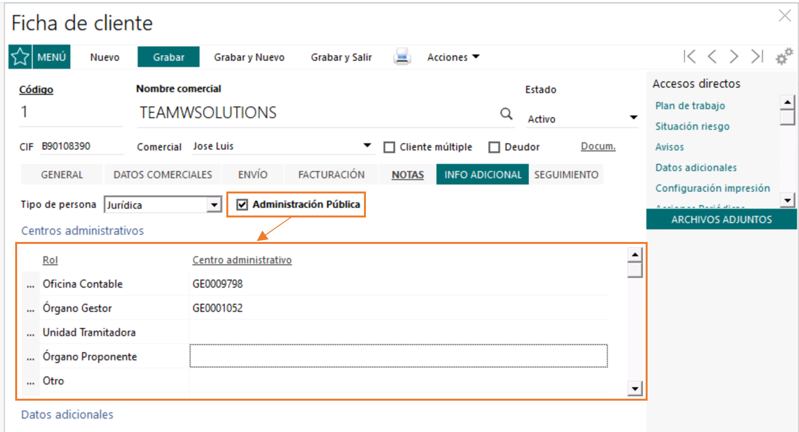Open the Estado dropdown
The image size is (799, 432).
pyautogui.click(x=633, y=118)
